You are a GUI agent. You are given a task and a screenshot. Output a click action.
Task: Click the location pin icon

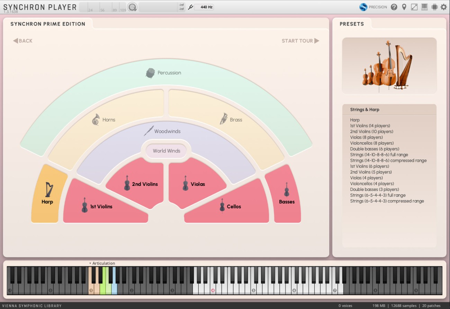click(404, 7)
